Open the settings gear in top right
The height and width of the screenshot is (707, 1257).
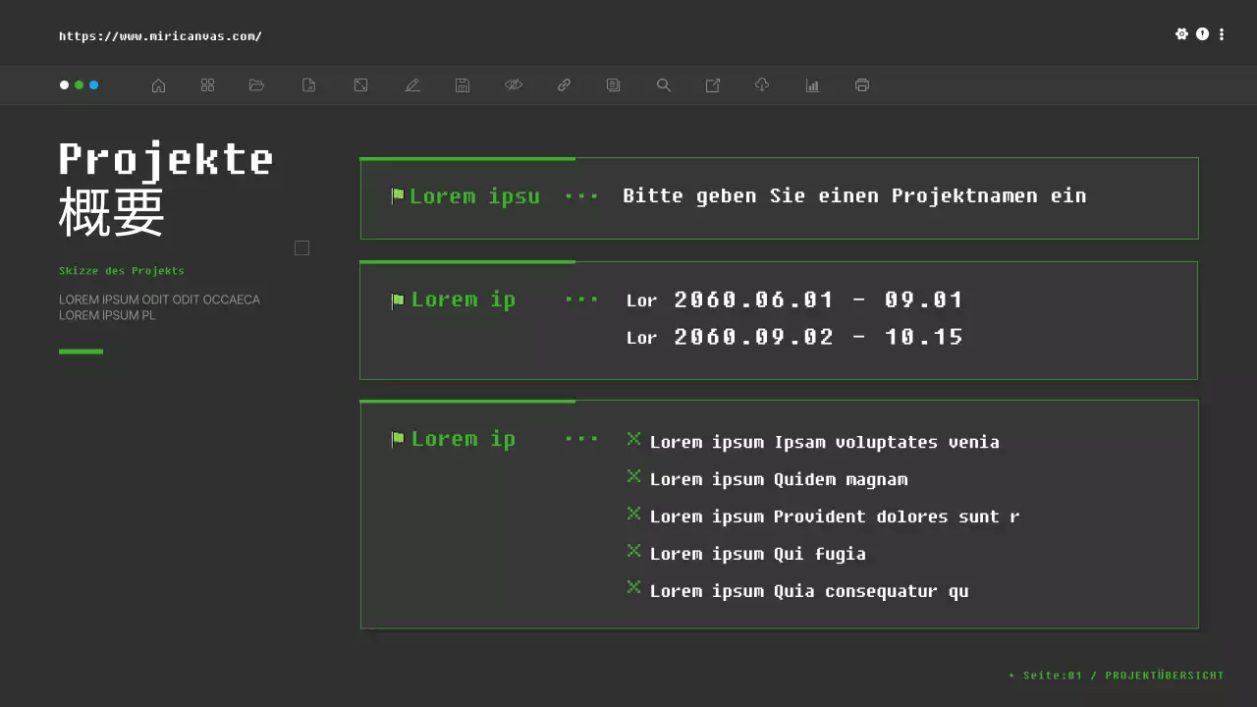pos(1181,34)
